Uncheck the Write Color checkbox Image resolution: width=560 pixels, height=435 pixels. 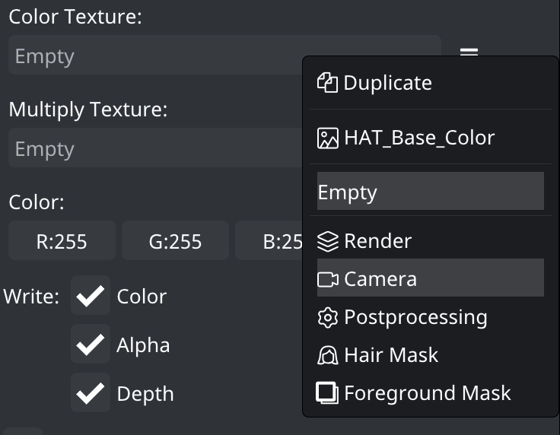91,295
